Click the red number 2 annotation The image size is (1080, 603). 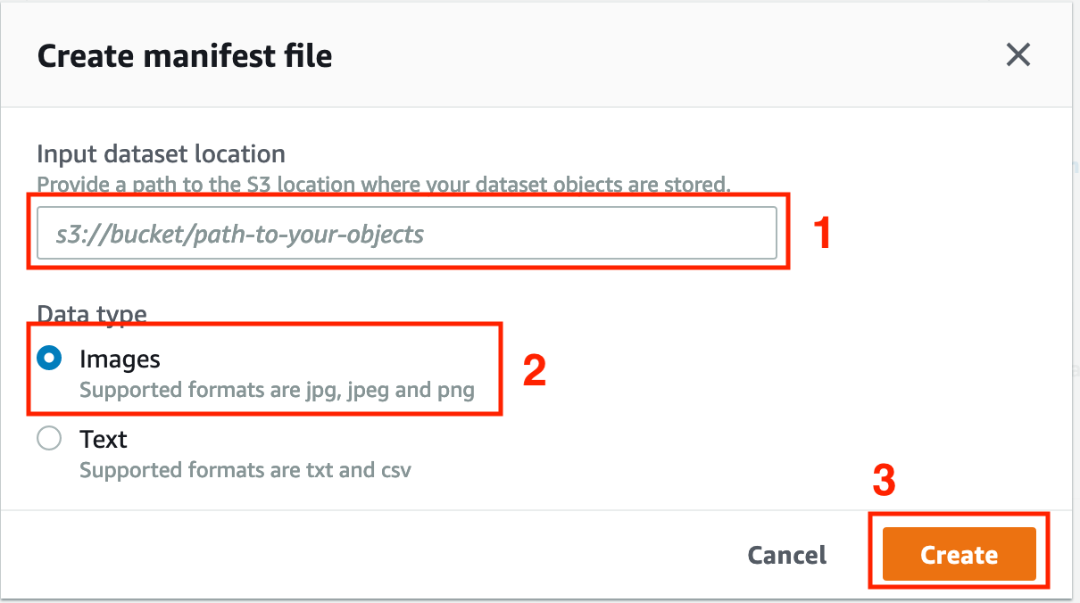[x=535, y=371]
